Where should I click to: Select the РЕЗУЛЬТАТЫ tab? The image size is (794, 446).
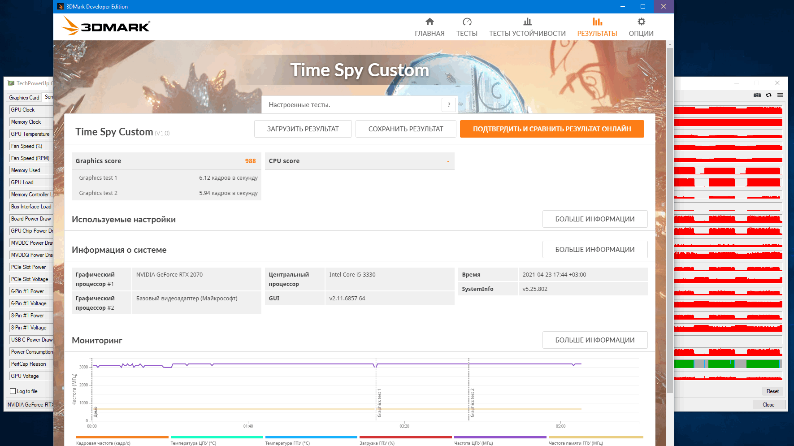(597, 27)
